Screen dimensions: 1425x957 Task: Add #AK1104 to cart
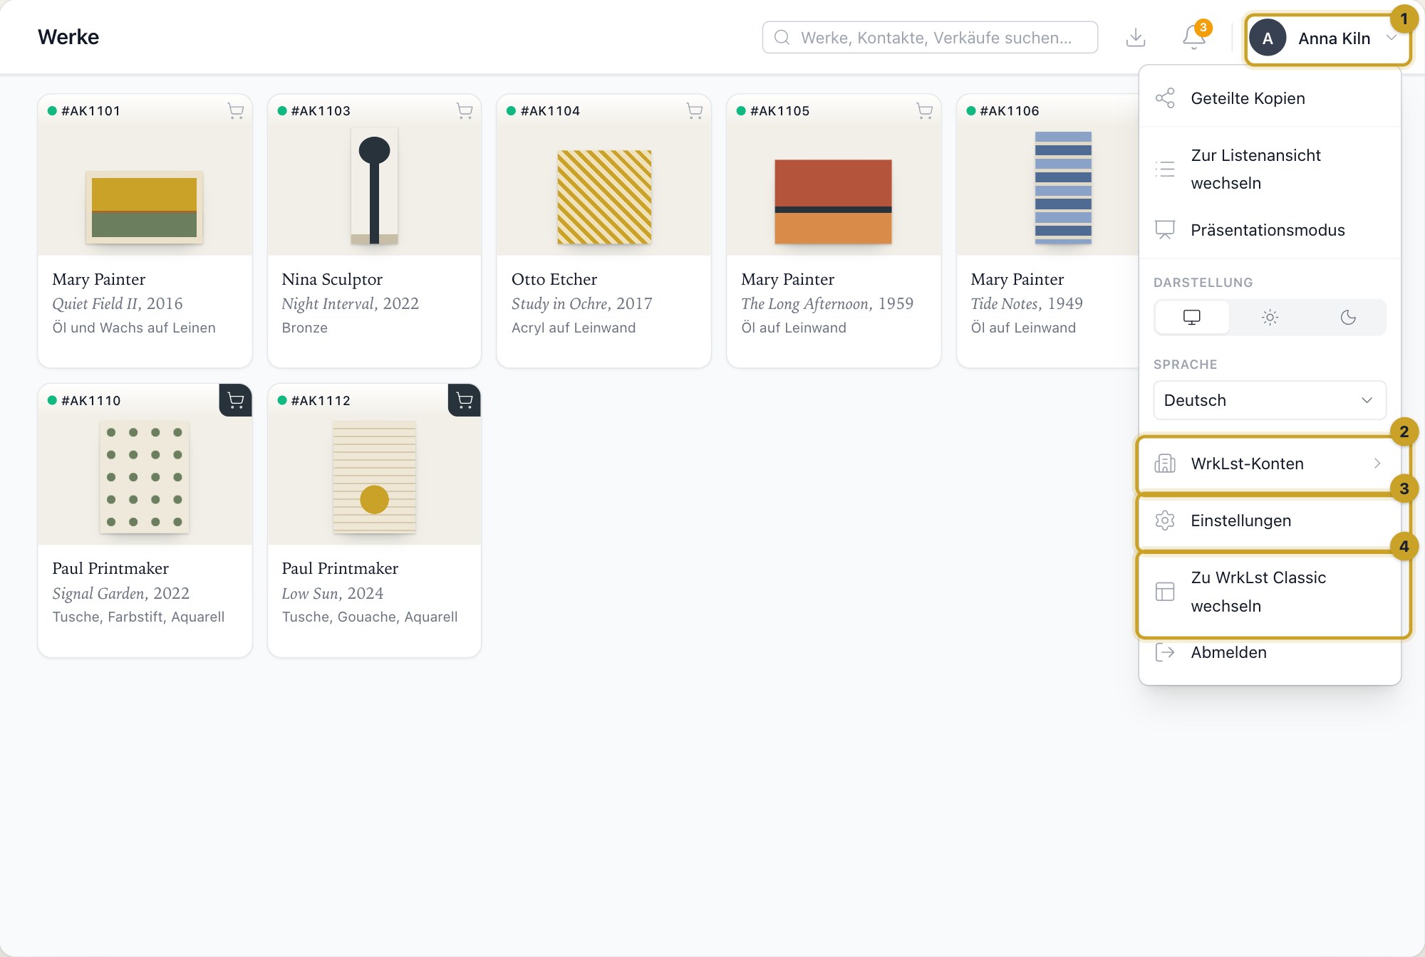pos(695,110)
